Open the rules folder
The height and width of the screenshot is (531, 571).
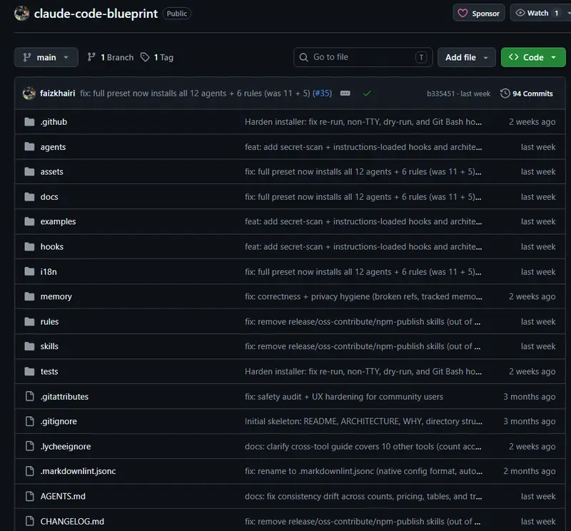point(49,322)
